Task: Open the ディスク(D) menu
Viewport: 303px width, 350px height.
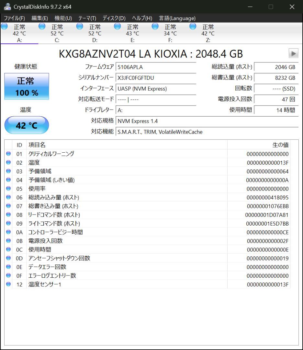Action: click(114, 18)
